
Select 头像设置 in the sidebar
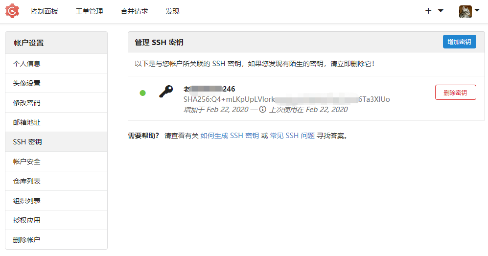click(x=56, y=83)
